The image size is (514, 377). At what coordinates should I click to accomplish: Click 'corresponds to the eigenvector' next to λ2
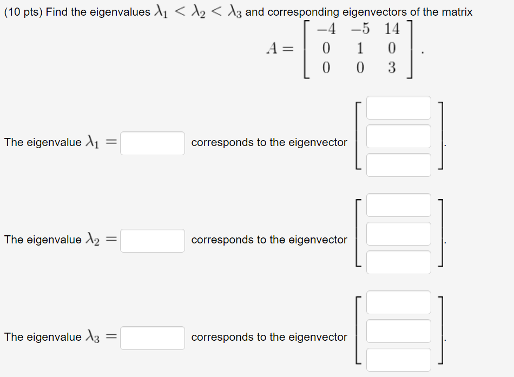tap(269, 240)
